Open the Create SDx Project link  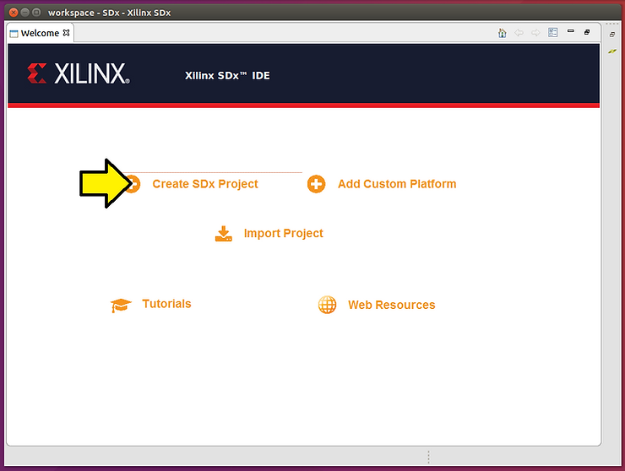[205, 184]
